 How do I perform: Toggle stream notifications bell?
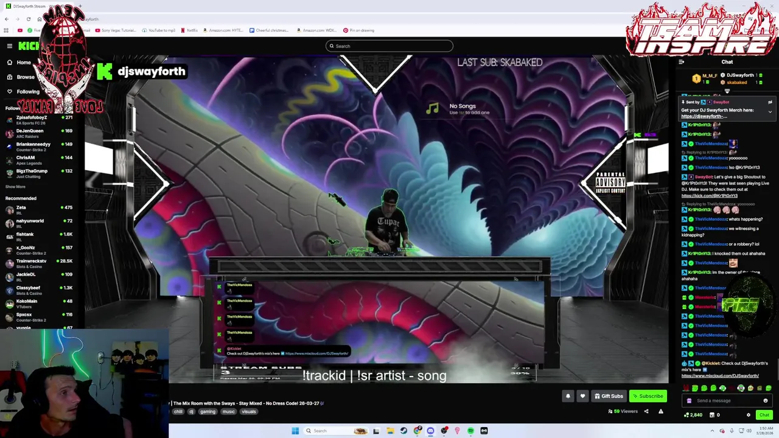tap(568, 396)
